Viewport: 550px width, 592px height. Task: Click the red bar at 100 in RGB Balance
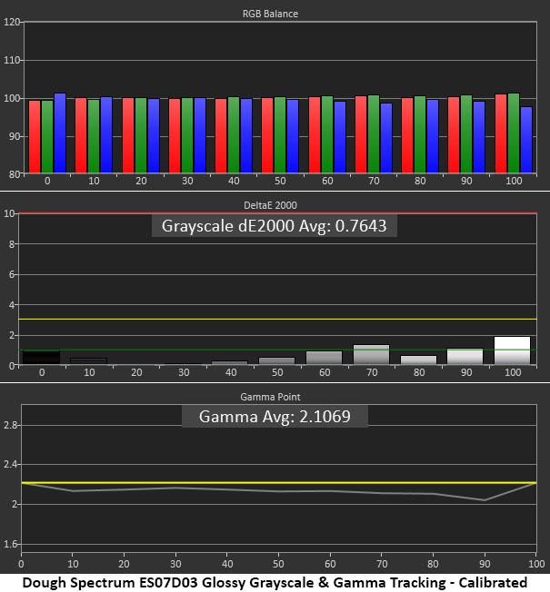coord(501,133)
